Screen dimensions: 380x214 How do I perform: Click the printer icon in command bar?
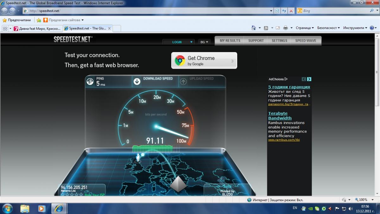click(x=285, y=28)
